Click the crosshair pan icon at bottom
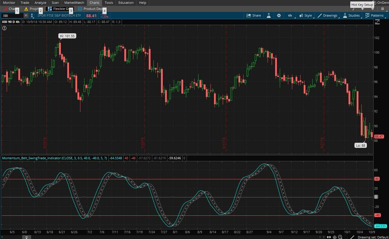The width and height of the screenshot is (389, 239). pos(335,237)
